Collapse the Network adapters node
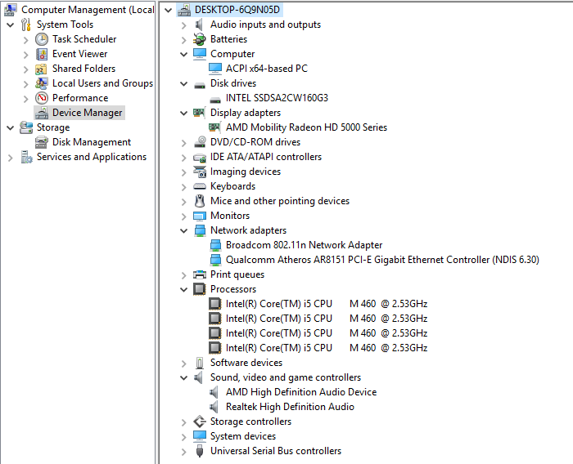Image resolution: width=573 pixels, height=464 pixels. pos(184,231)
